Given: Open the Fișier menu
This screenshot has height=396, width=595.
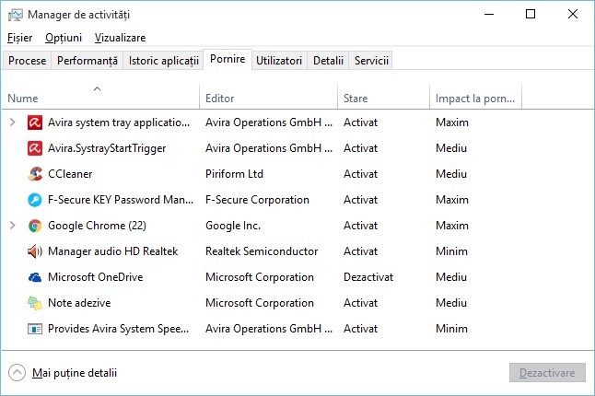Looking at the screenshot, I should tap(19, 38).
